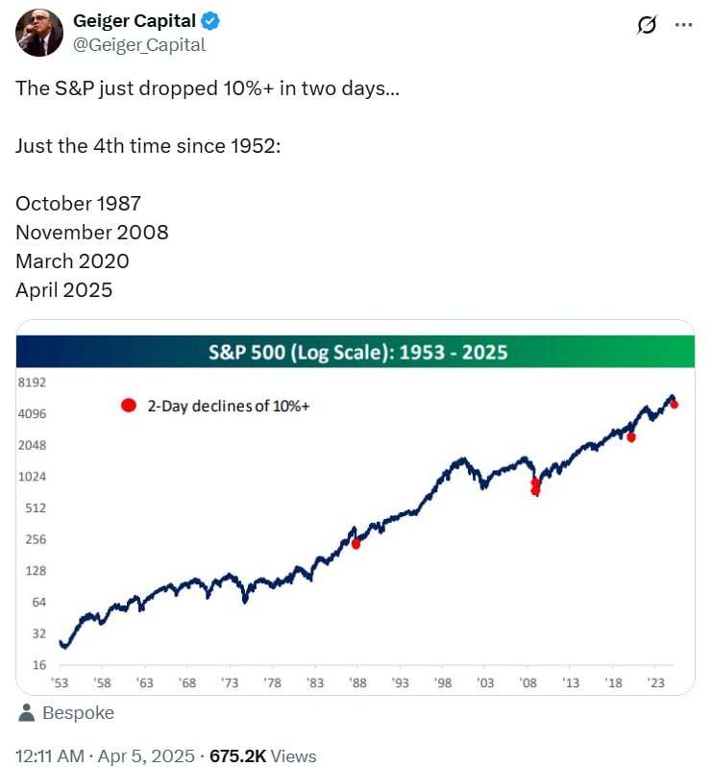Click the blue verified badge icon
Image resolution: width=711 pixels, height=767 pixels.
210,21
